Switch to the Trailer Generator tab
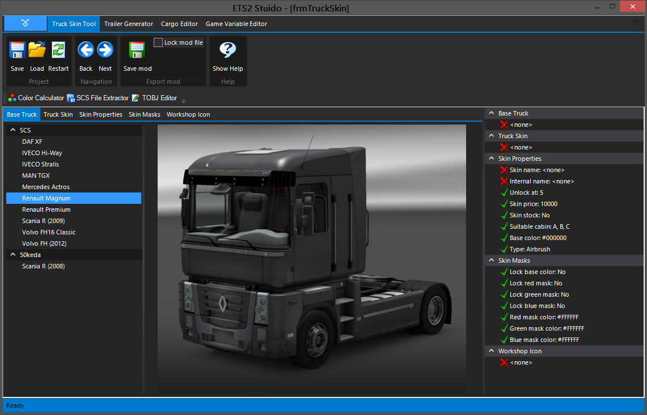Image resolution: width=647 pixels, height=415 pixels. (128, 24)
